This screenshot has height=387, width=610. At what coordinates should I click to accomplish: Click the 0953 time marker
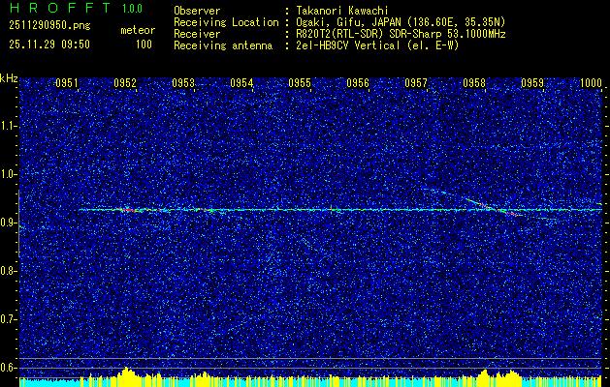pos(183,83)
